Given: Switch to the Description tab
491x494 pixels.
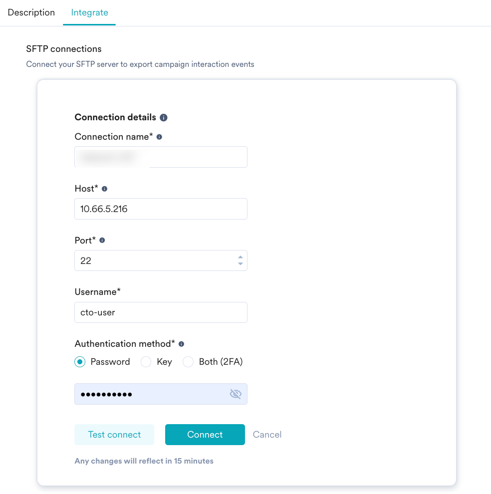Looking at the screenshot, I should pos(31,12).
